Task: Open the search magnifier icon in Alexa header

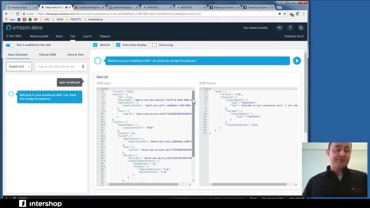Action: click(x=301, y=28)
